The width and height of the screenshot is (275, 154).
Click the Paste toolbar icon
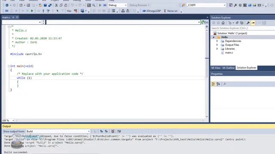click(x=66, y=5)
